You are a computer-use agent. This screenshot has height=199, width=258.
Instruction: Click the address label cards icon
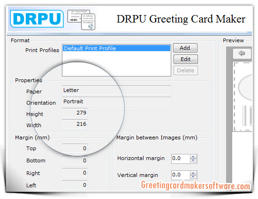81,20
